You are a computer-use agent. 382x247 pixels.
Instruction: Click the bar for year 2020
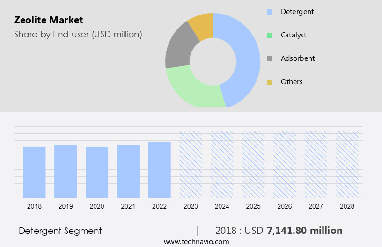[x=97, y=172]
